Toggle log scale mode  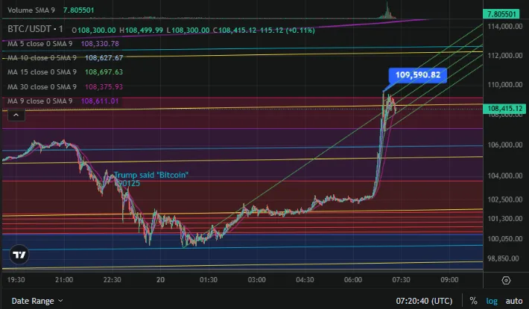492,301
